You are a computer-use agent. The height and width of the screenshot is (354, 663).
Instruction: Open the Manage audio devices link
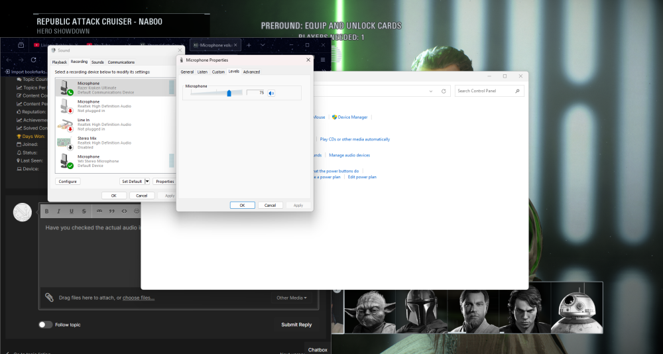(x=349, y=155)
